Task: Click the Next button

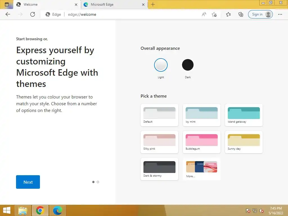Action: tap(28, 182)
